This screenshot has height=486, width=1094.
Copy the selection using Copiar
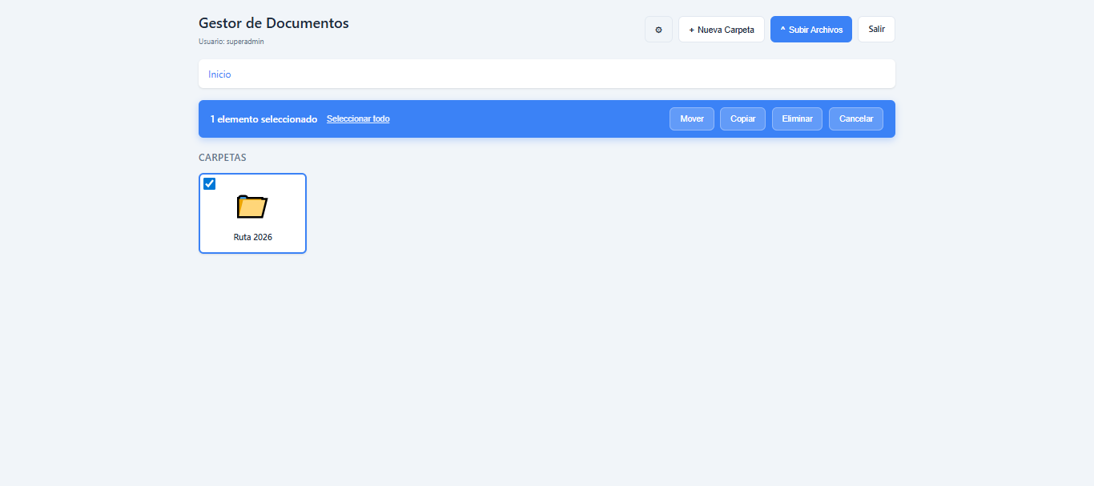pyautogui.click(x=742, y=119)
